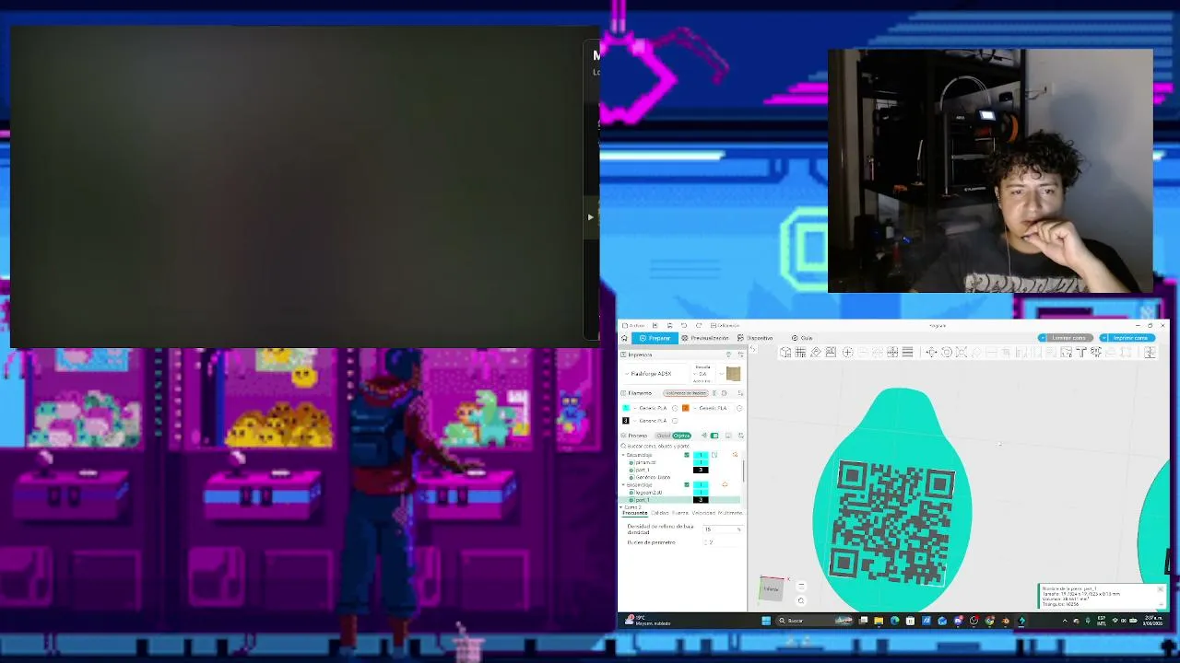Screen dimensions: 1180x663
Task: Edit the first Generic PLA filament preset
Action: 674,408
